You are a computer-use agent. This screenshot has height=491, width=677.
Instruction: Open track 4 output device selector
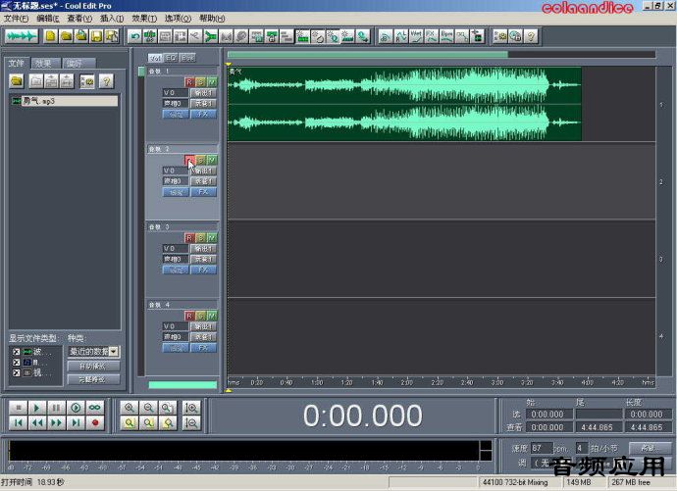click(x=203, y=326)
